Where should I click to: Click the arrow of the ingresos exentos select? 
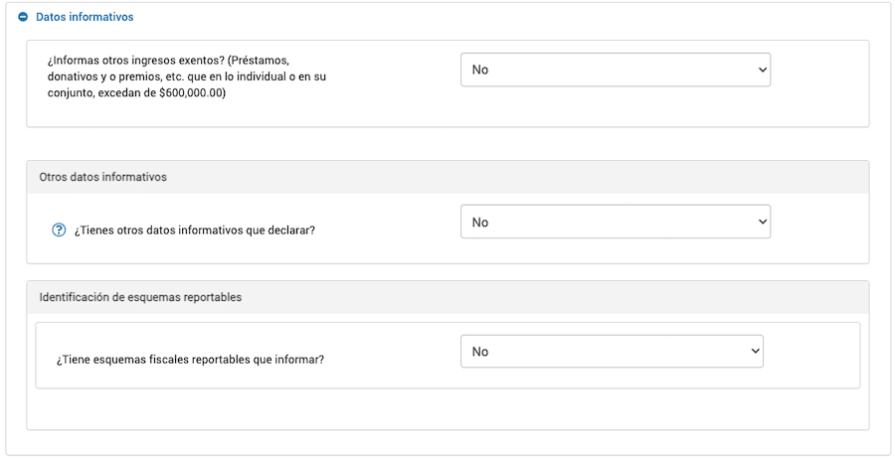pos(763,70)
